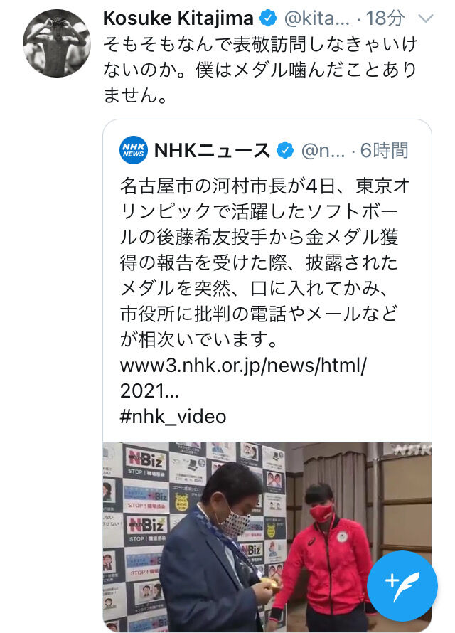Click the NHK News logo avatar
The height and width of the screenshot is (633, 455).
click(x=134, y=150)
